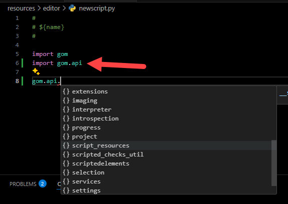
Task: Click the module icon beside 'imaging'
Action: click(x=66, y=100)
